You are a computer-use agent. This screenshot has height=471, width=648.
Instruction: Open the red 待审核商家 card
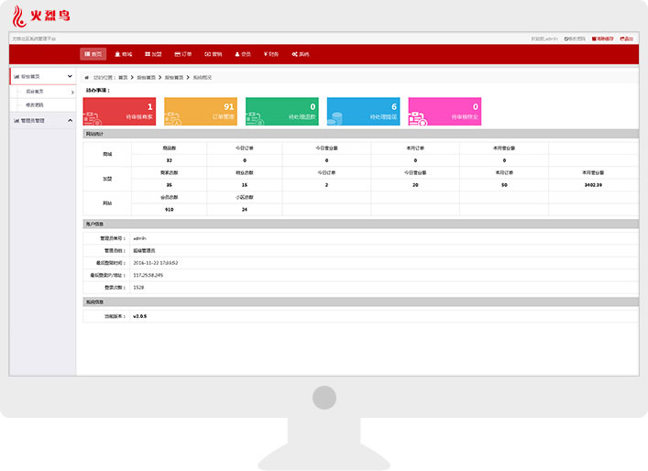coord(119,112)
